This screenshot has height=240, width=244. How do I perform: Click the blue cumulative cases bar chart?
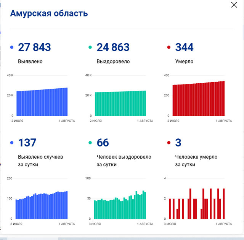click(42, 102)
